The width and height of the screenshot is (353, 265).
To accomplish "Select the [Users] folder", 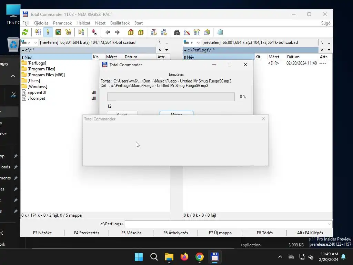I will (31, 81).
